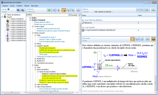The width and height of the screenshot is (158, 95).
Task: Click the add location icon in Locais
Action: pyautogui.click(x=19, y=10)
